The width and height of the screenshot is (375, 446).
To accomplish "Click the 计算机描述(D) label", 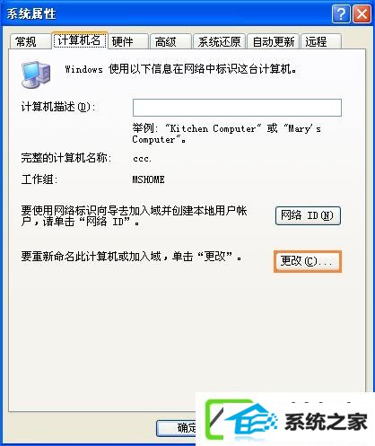I will (58, 107).
